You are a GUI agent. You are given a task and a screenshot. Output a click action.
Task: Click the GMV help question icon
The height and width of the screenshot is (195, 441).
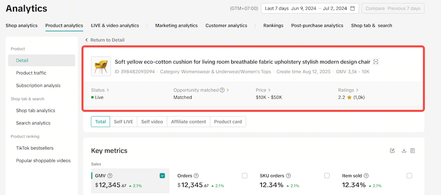[110, 175]
